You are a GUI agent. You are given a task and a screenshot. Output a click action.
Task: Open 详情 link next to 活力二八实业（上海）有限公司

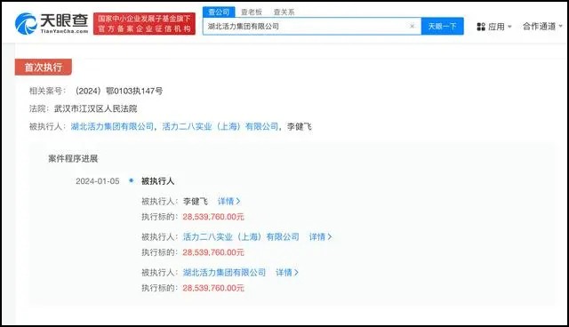point(320,236)
